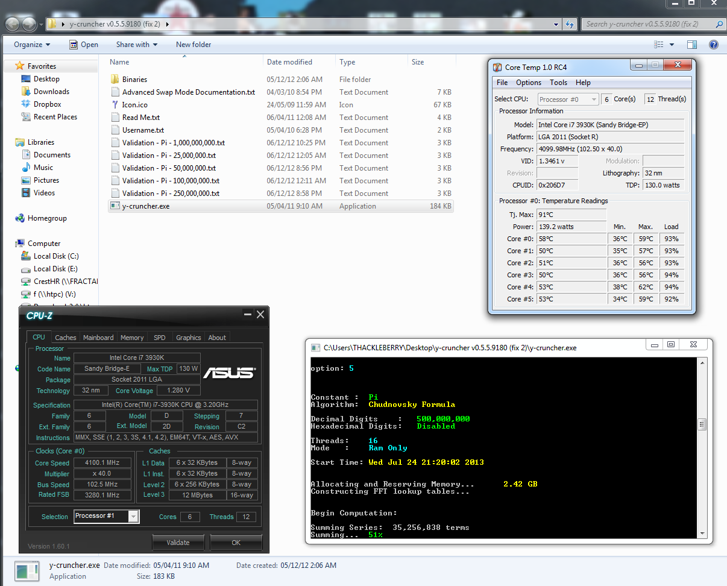Click the Validate button in CPU-Z
727x586 pixels.
pyautogui.click(x=178, y=543)
